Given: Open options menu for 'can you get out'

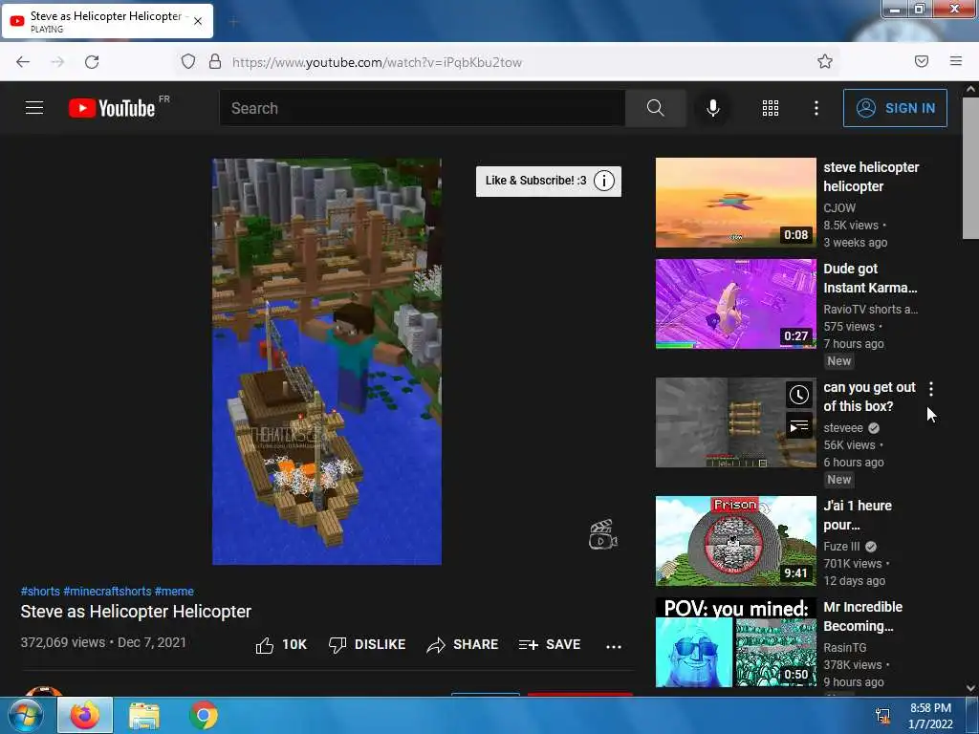Looking at the screenshot, I should [x=931, y=389].
